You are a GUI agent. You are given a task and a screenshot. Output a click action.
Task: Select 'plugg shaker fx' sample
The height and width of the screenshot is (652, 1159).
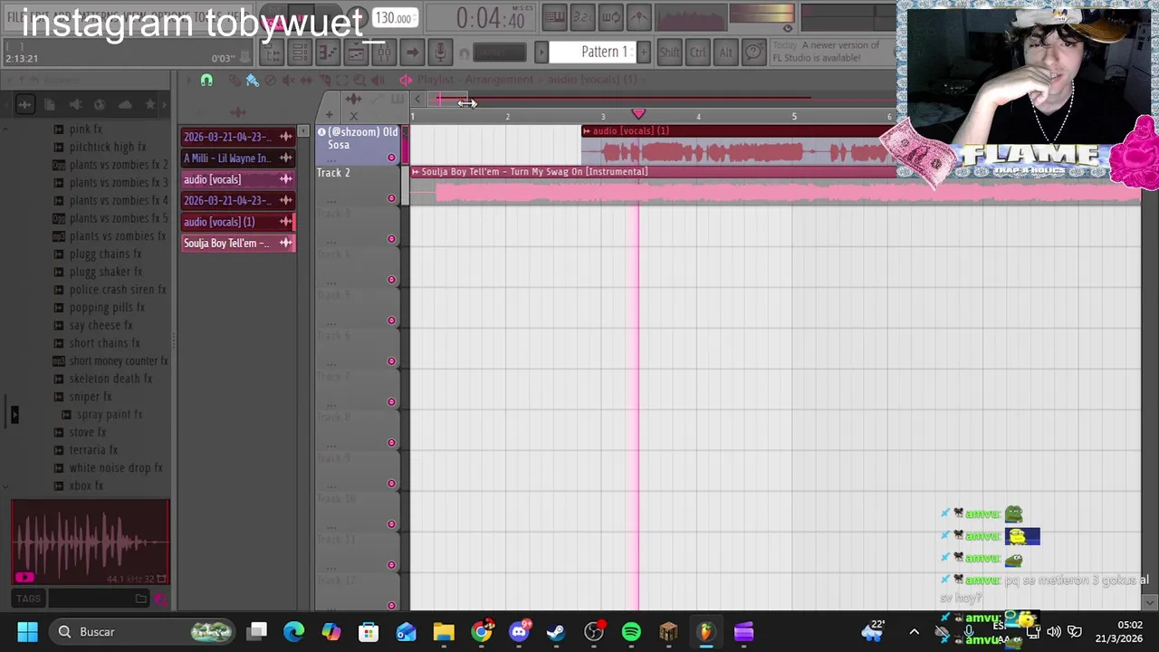[106, 272]
